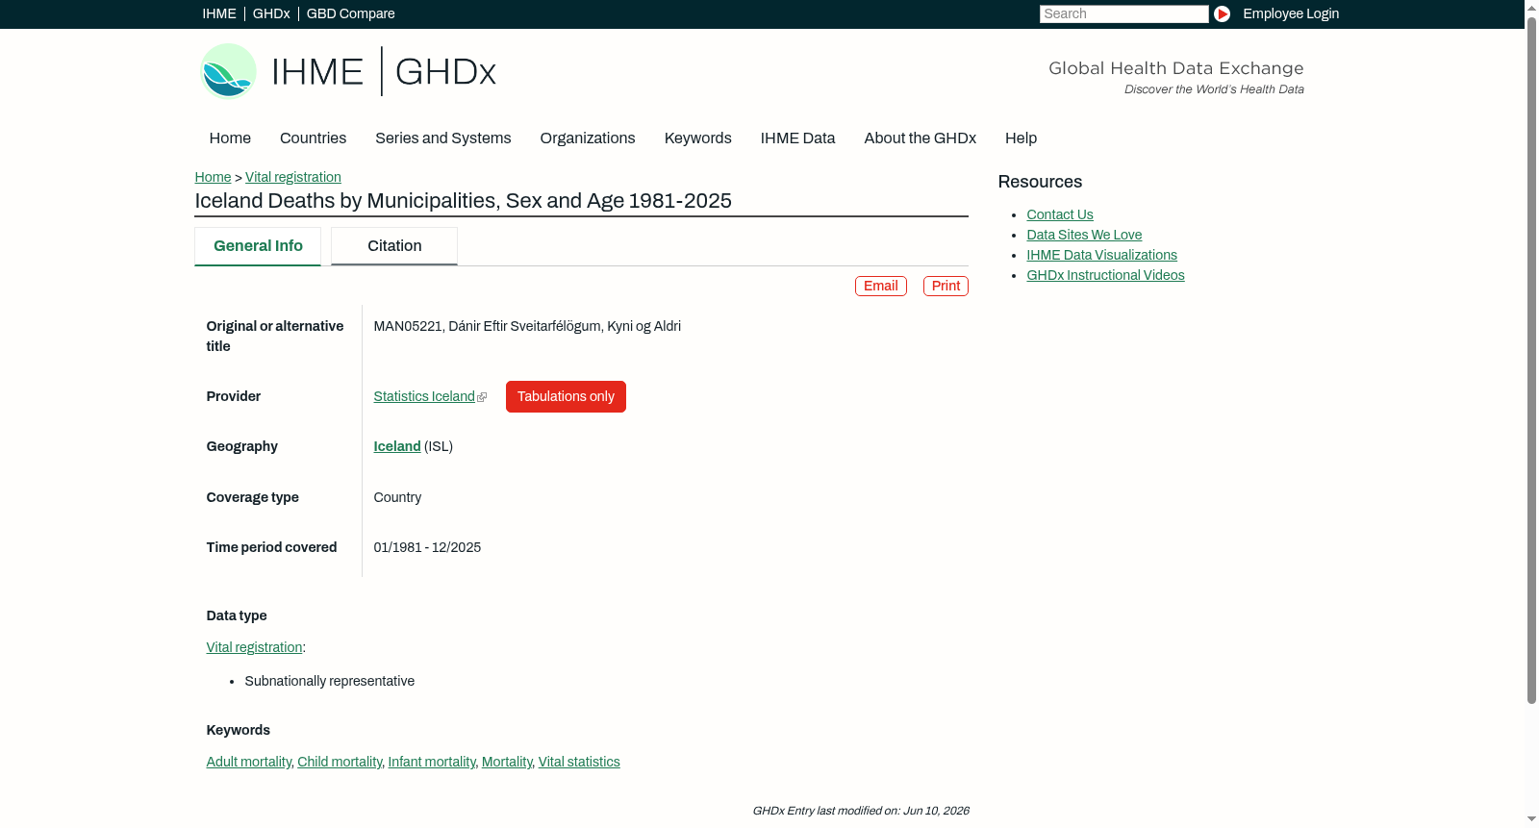
Task: Click the 'Subnationally representative' bullet text
Action: coord(329,682)
